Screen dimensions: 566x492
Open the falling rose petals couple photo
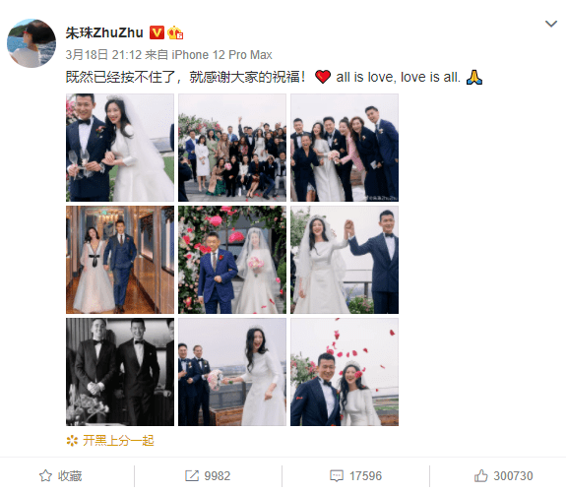pyautogui.click(x=345, y=372)
